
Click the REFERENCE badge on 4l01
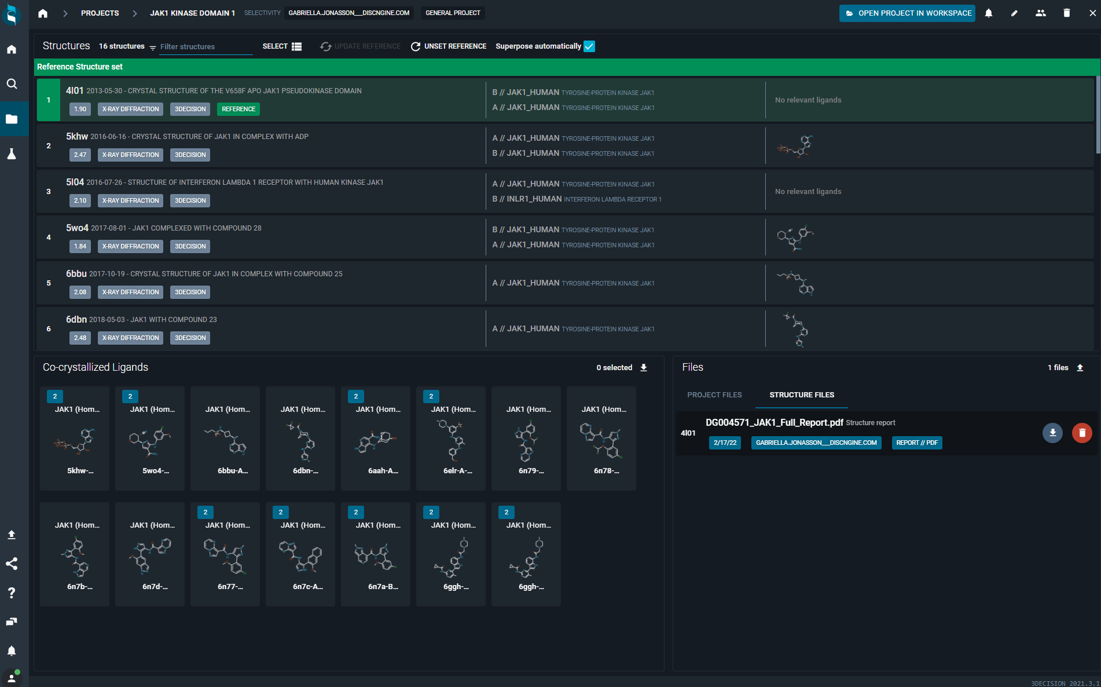coord(238,109)
